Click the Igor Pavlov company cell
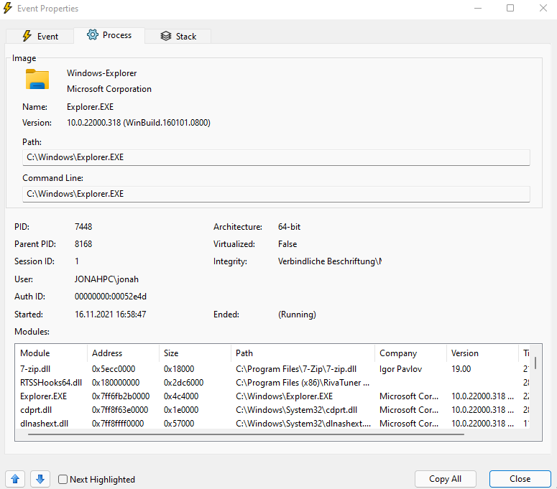 400,369
